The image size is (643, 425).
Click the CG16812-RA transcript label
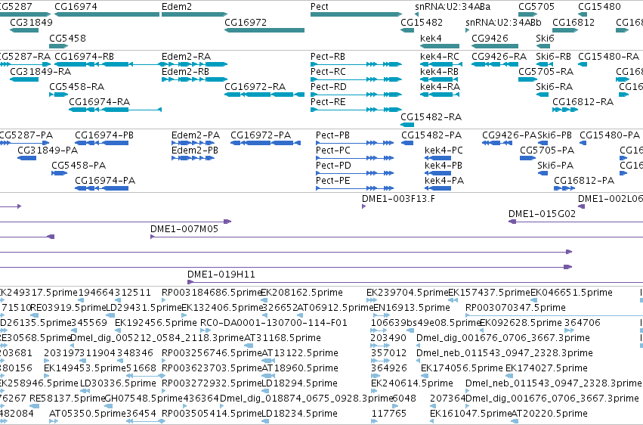583,102
